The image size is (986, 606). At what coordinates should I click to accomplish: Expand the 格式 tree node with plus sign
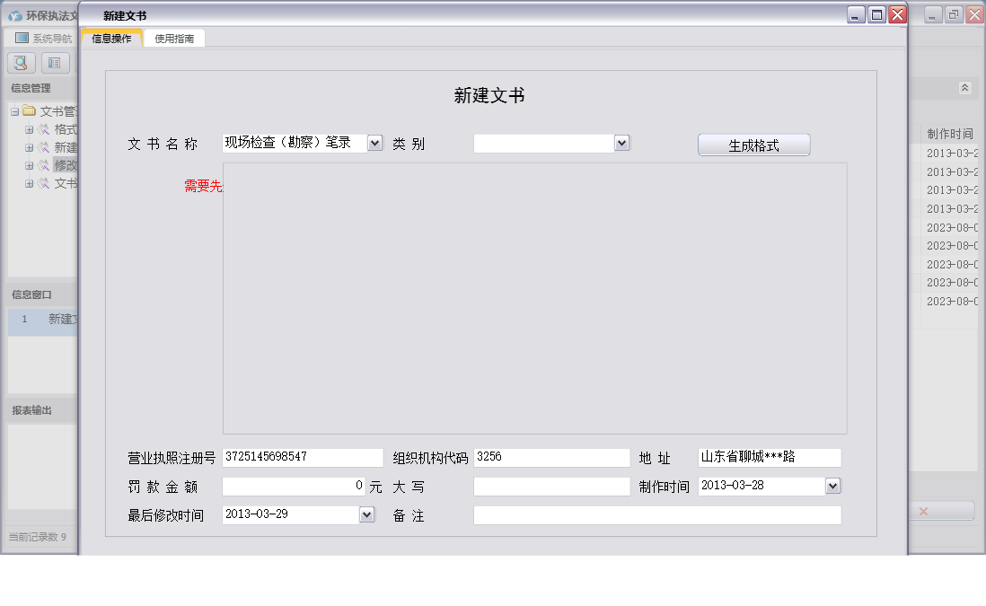29,129
